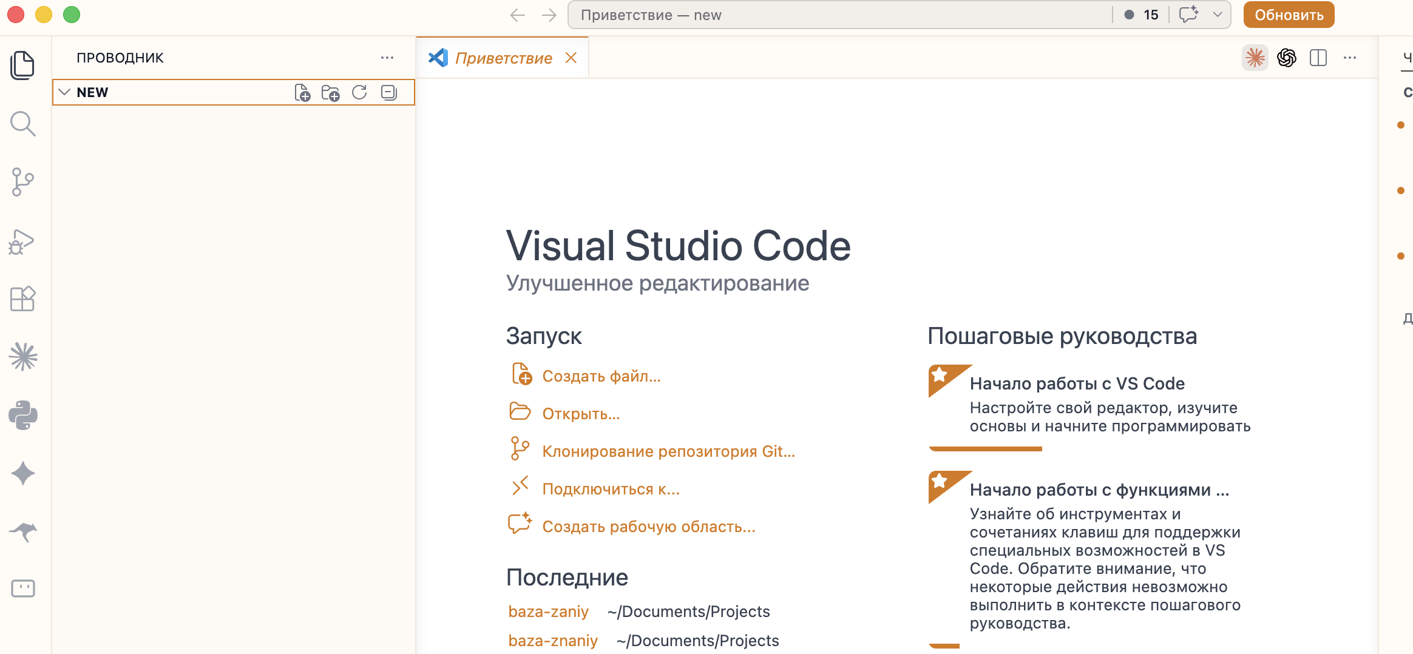Open the Extensions view icon
The height and width of the screenshot is (654, 1413).
click(23, 298)
